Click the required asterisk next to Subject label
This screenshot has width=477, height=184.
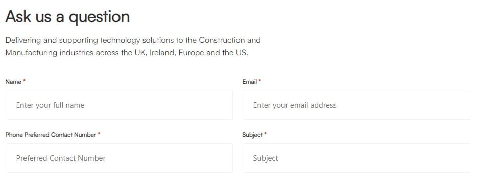265,134
